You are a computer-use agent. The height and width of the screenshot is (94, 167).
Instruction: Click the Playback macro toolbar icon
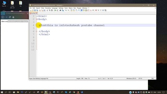coord(101,10)
